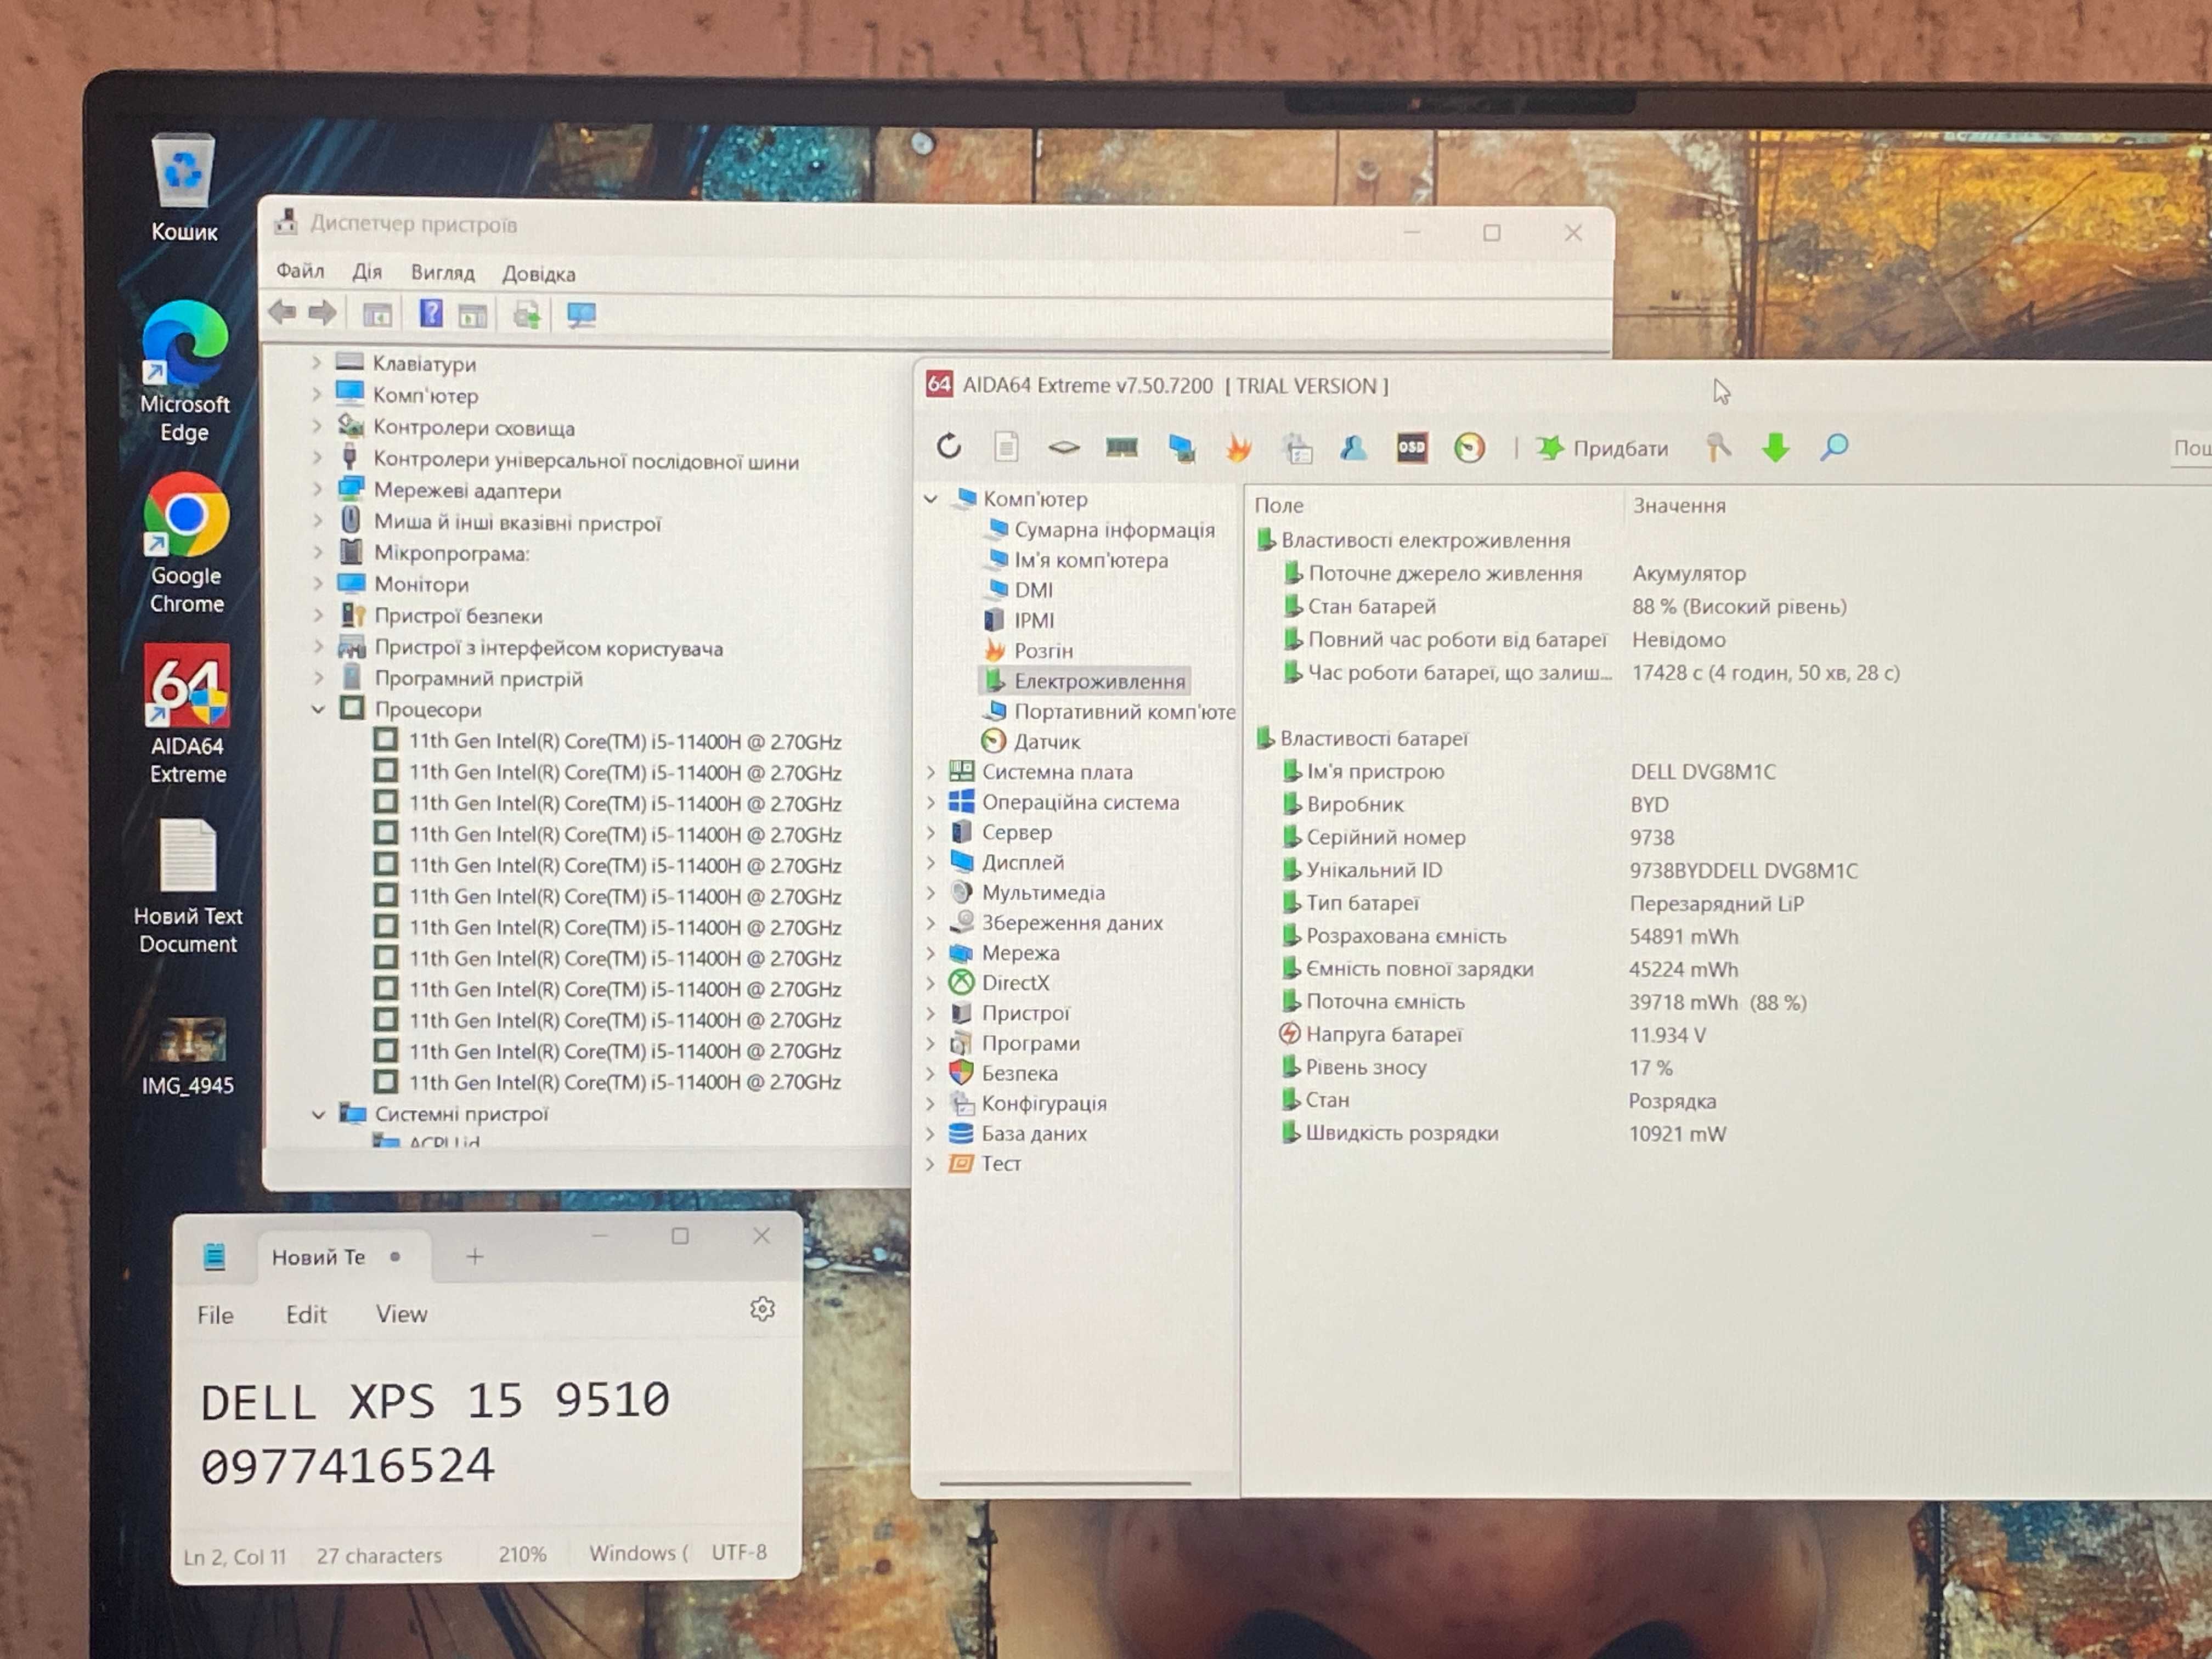Screen dimensions: 2212x1659
Task: Select the Новий Те tab in Notepad
Action: pyautogui.click(x=344, y=1257)
